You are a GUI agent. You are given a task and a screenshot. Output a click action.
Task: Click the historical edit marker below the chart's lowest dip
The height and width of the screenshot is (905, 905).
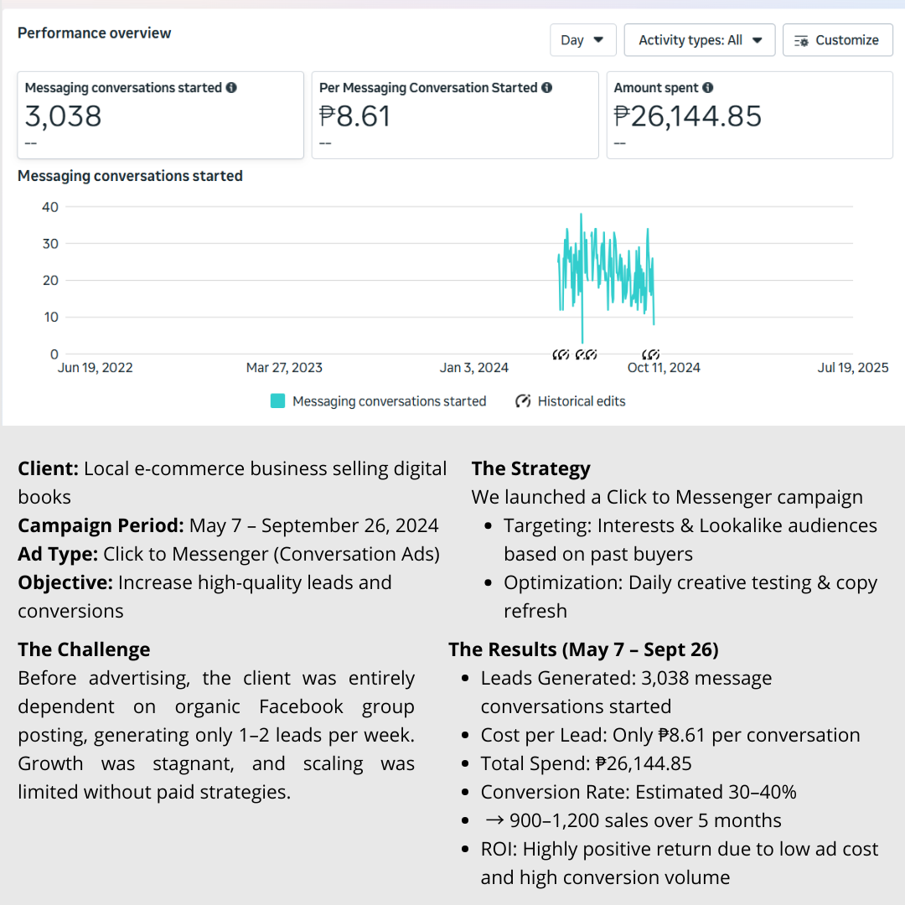pyautogui.click(x=582, y=355)
